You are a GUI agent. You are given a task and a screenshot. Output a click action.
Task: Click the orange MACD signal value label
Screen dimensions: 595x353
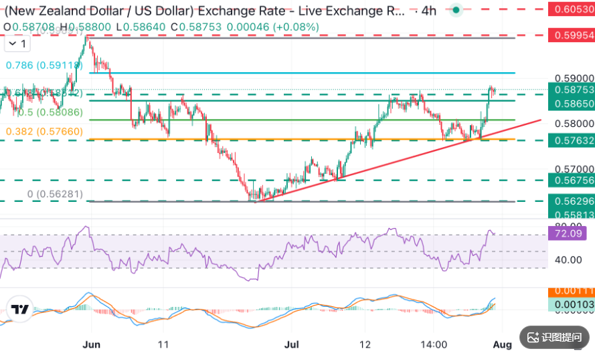[x=572, y=292]
